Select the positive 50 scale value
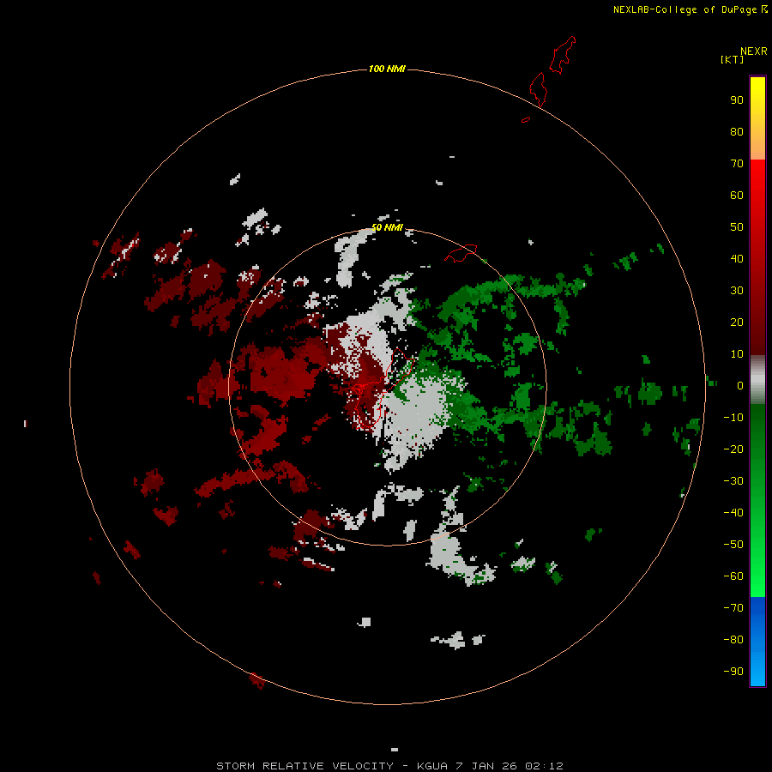 [737, 227]
